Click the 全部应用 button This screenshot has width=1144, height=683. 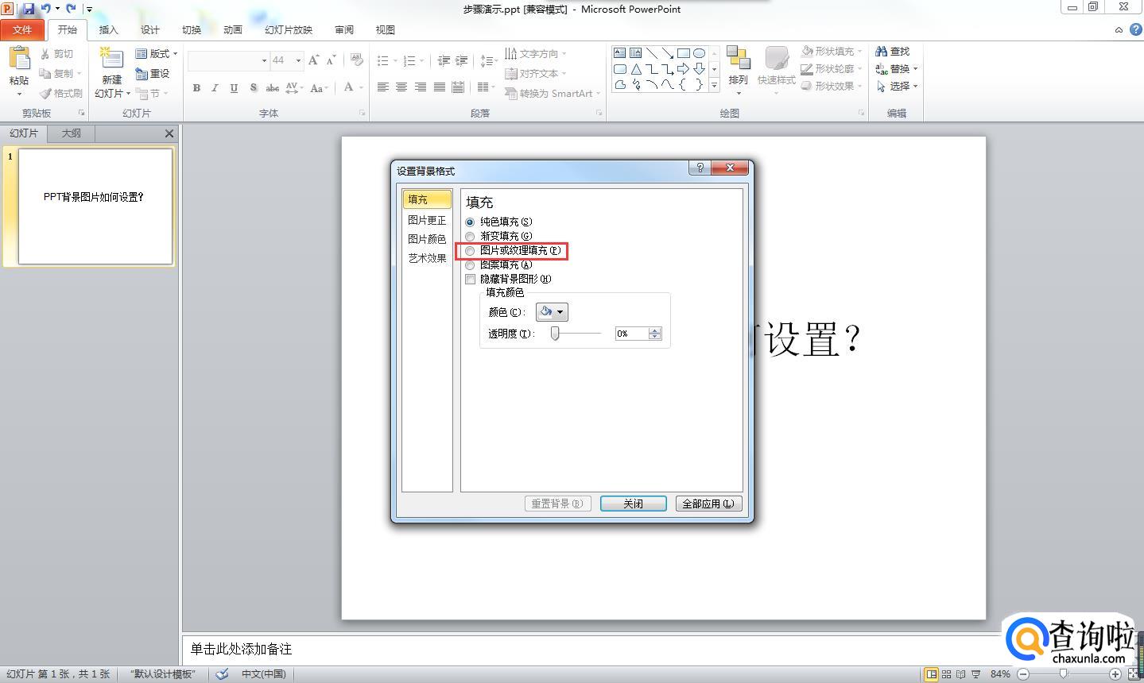coord(708,504)
